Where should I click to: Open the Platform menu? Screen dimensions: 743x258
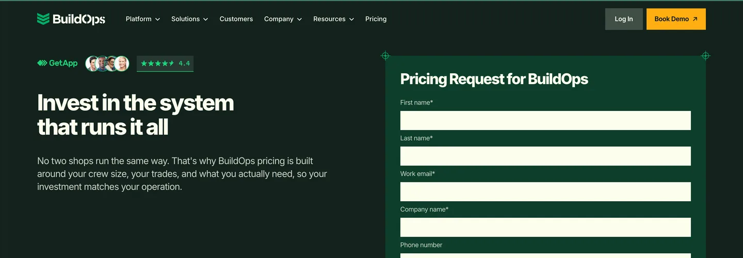pyautogui.click(x=143, y=19)
